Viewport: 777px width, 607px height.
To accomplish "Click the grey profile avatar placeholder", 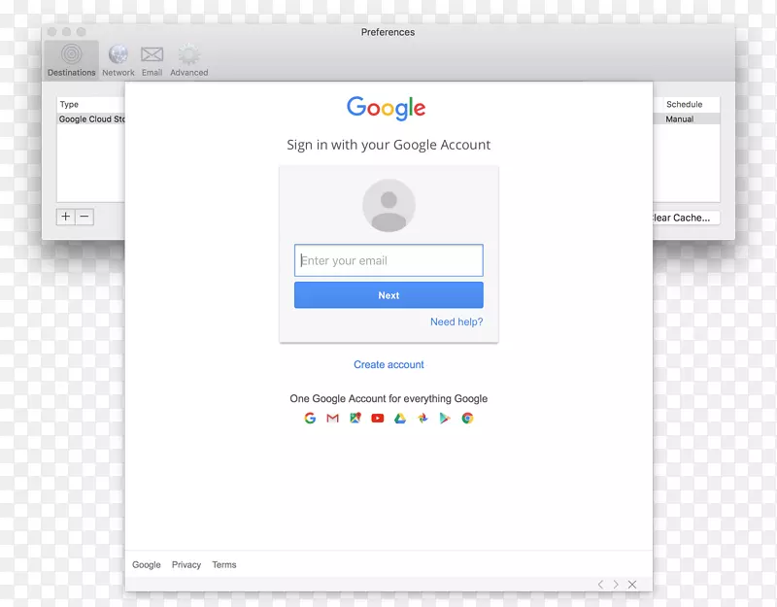I will [388, 205].
